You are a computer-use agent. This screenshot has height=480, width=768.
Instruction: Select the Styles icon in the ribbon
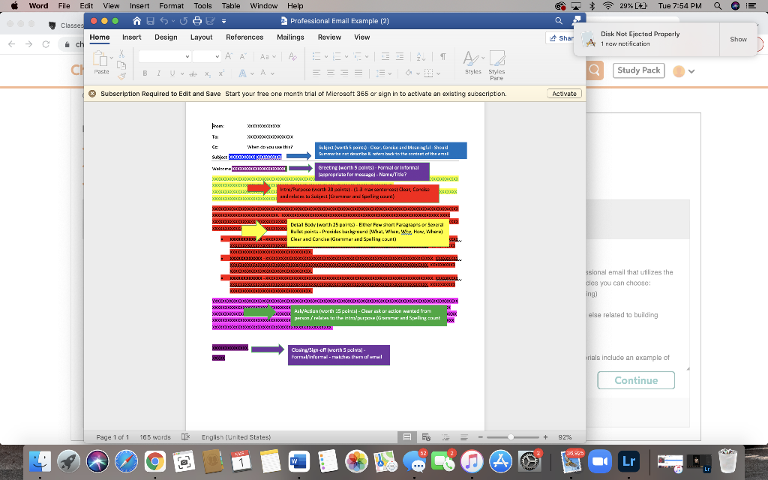point(472,60)
